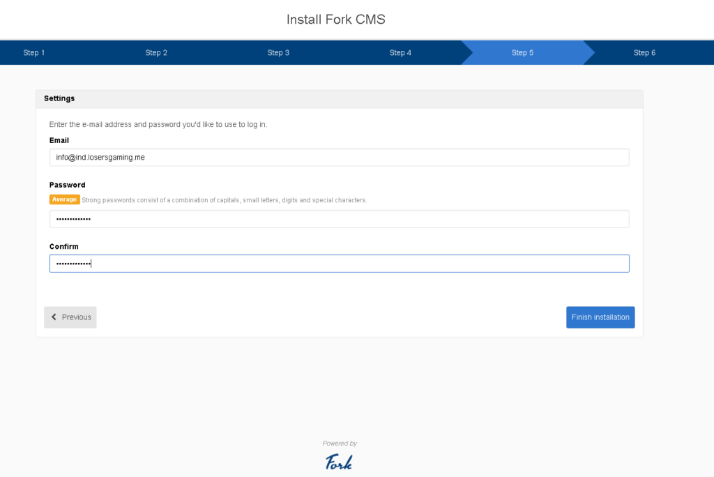This screenshot has width=714, height=477.
Task: Jump to Step 4 of the installer
Action: [400, 53]
